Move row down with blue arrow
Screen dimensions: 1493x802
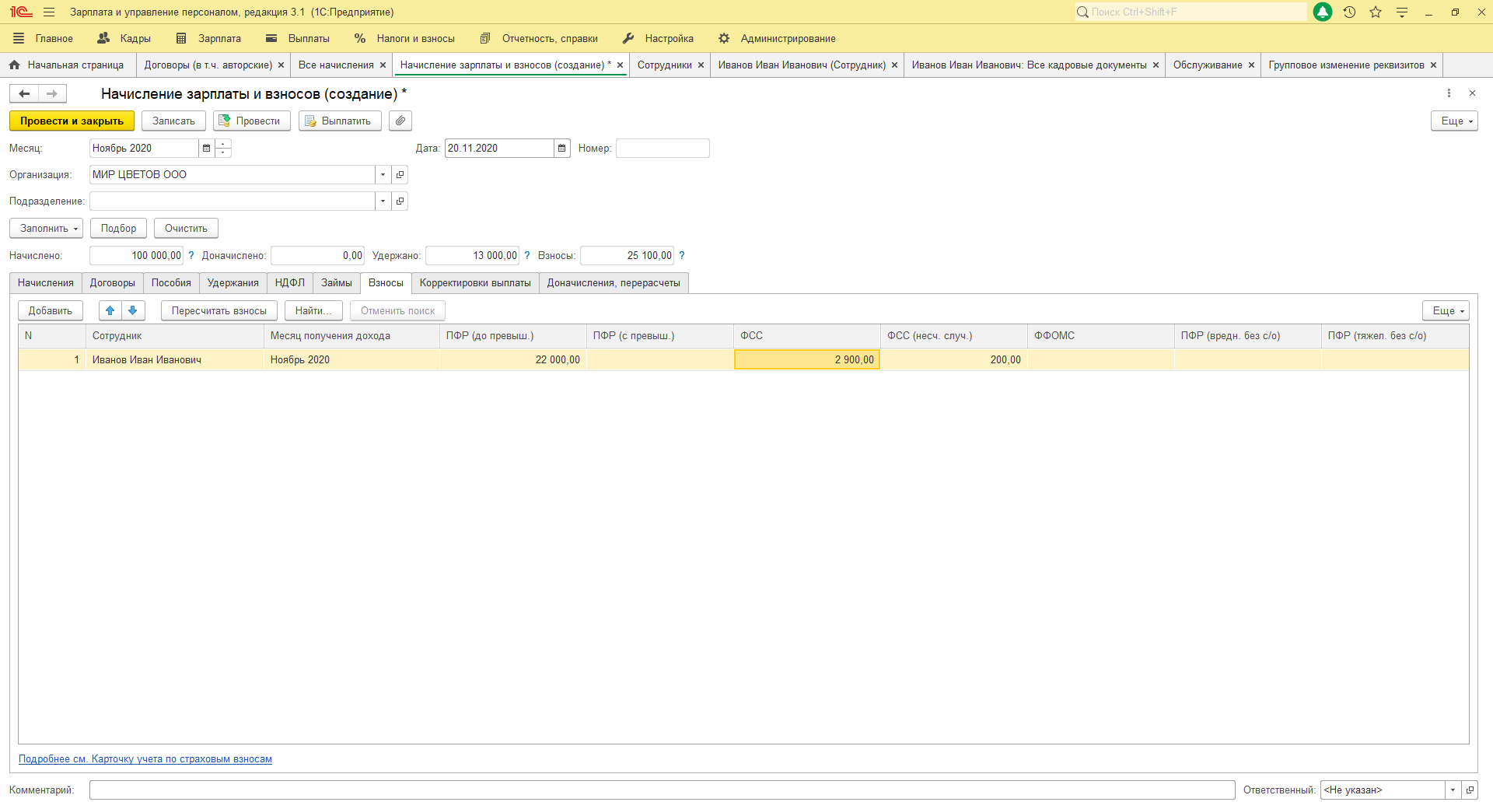(x=133, y=310)
